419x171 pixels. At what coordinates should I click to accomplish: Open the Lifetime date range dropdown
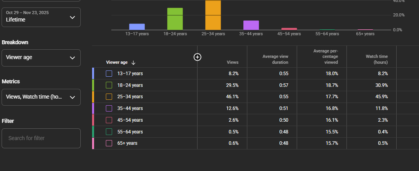(41, 17)
